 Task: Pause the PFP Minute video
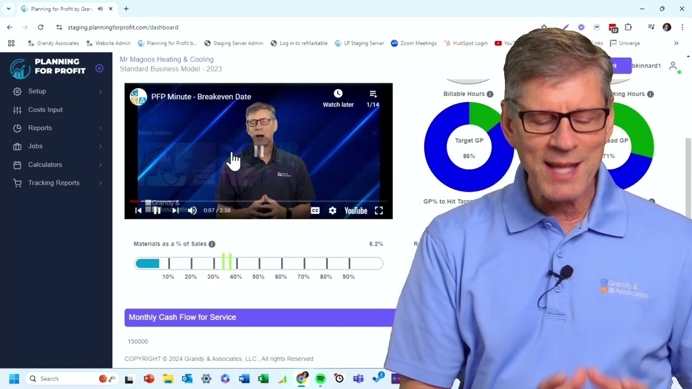tap(157, 211)
